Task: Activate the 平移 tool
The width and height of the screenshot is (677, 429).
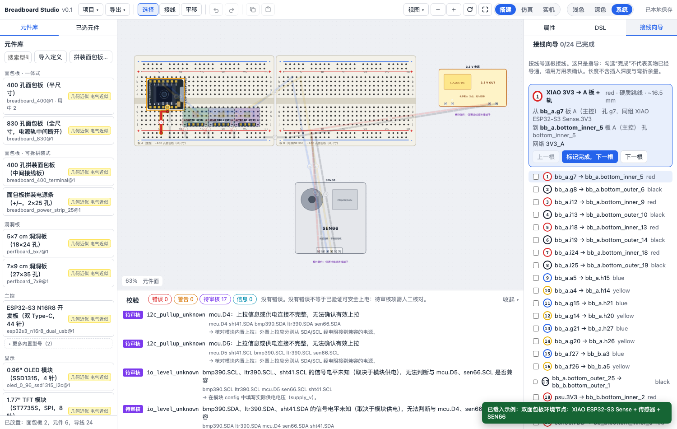Action: click(x=191, y=9)
